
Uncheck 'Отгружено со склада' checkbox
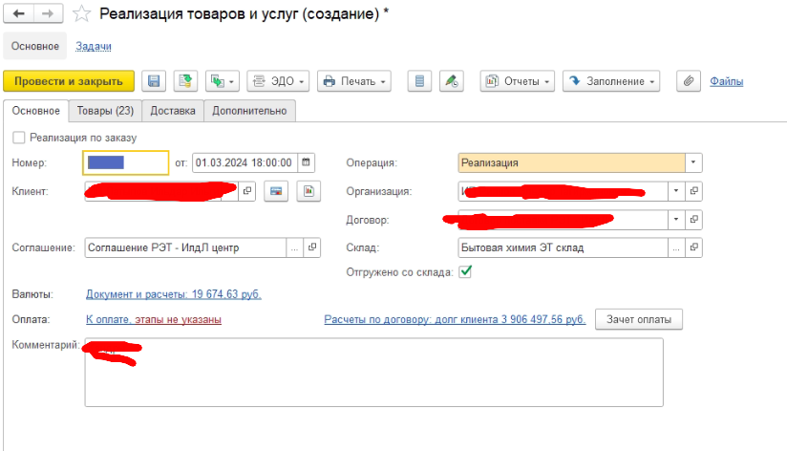[465, 271]
